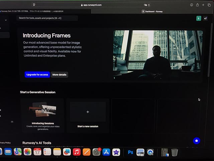Click the page vertical scrollbar
The width and height of the screenshot is (214, 161).
[209, 51]
